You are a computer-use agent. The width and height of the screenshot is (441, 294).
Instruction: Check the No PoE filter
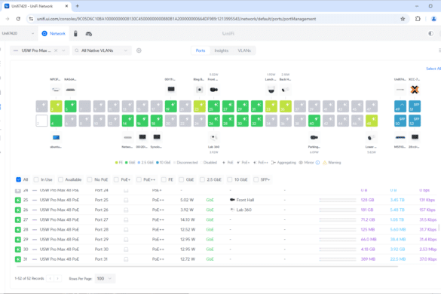[x=90, y=179]
